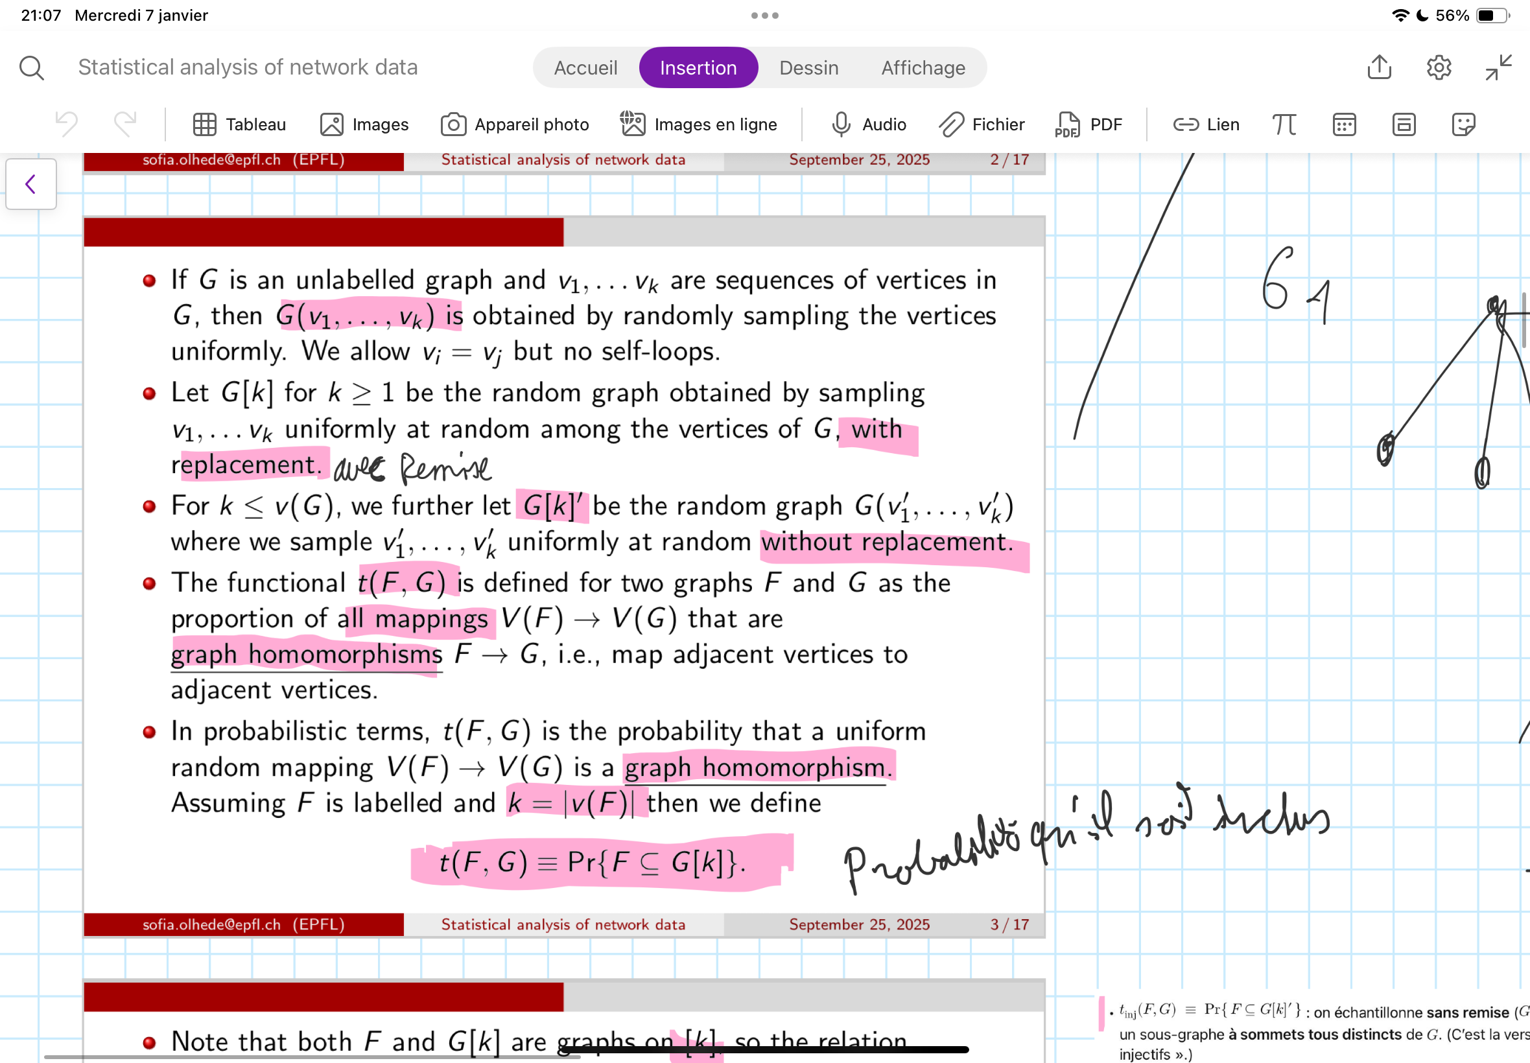The width and height of the screenshot is (1530, 1063).
Task: Insert a sticker from the sticker tool
Action: [x=1463, y=124]
